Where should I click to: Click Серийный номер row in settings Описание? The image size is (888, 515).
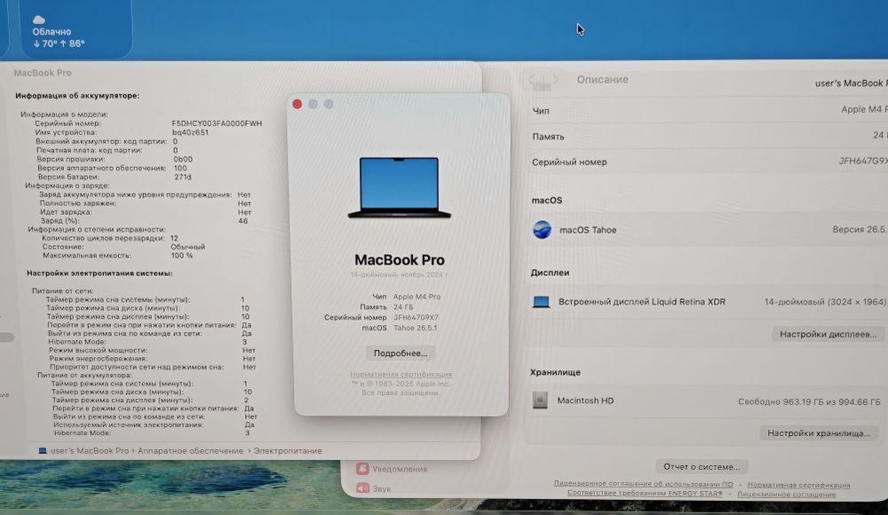coord(710,162)
